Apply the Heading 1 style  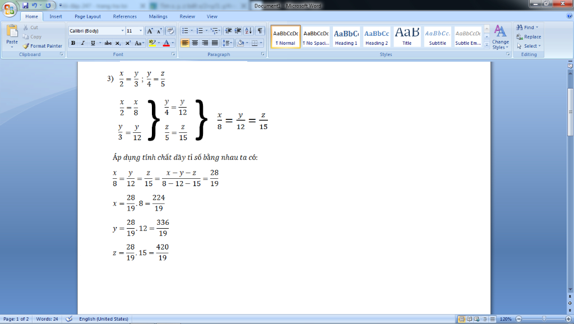point(346,36)
